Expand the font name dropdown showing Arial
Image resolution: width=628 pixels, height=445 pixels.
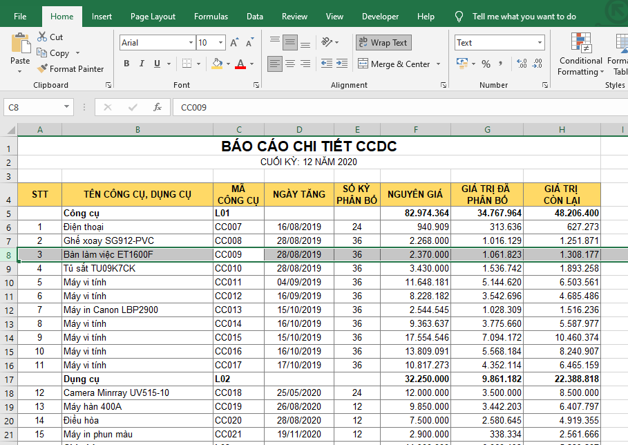click(191, 43)
